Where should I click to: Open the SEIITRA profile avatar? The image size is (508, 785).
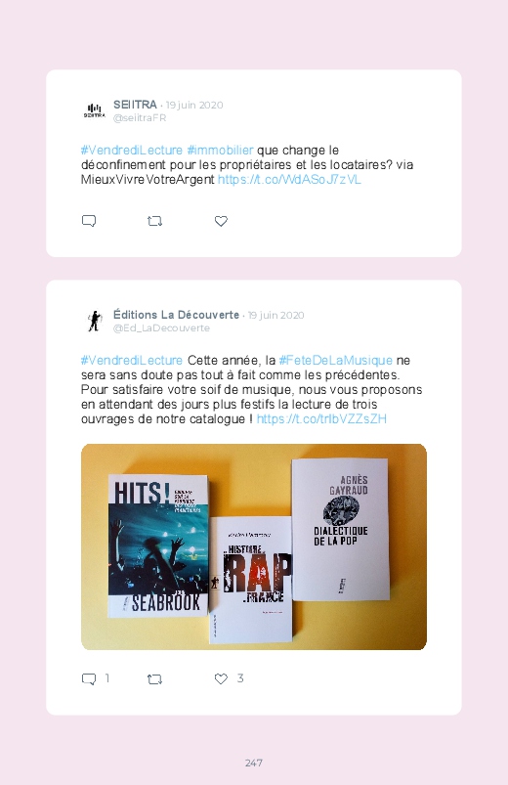point(94,110)
